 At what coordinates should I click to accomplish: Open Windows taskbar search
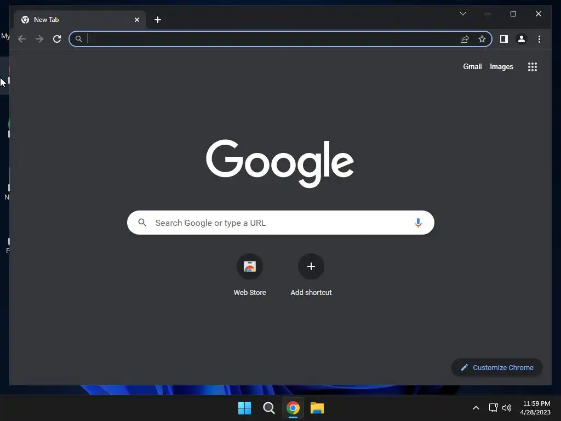268,408
